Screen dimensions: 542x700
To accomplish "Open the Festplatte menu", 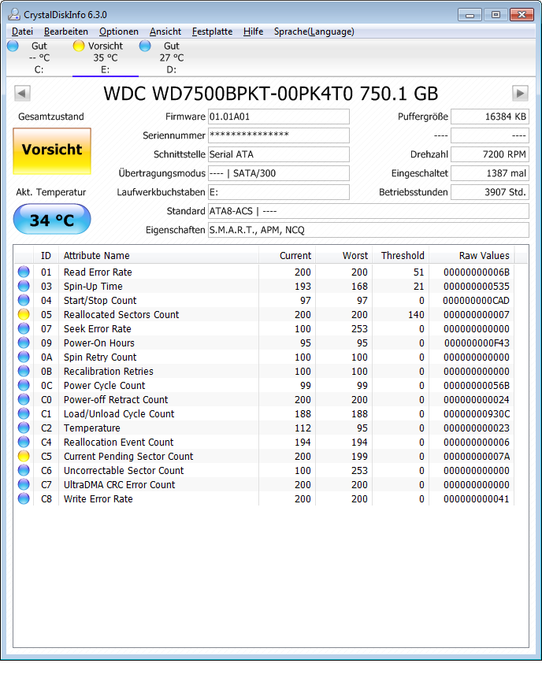I will click(x=212, y=31).
